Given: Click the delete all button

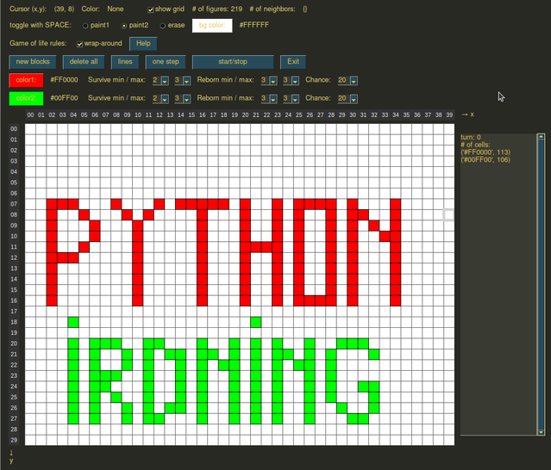Looking at the screenshot, I should click(x=84, y=62).
